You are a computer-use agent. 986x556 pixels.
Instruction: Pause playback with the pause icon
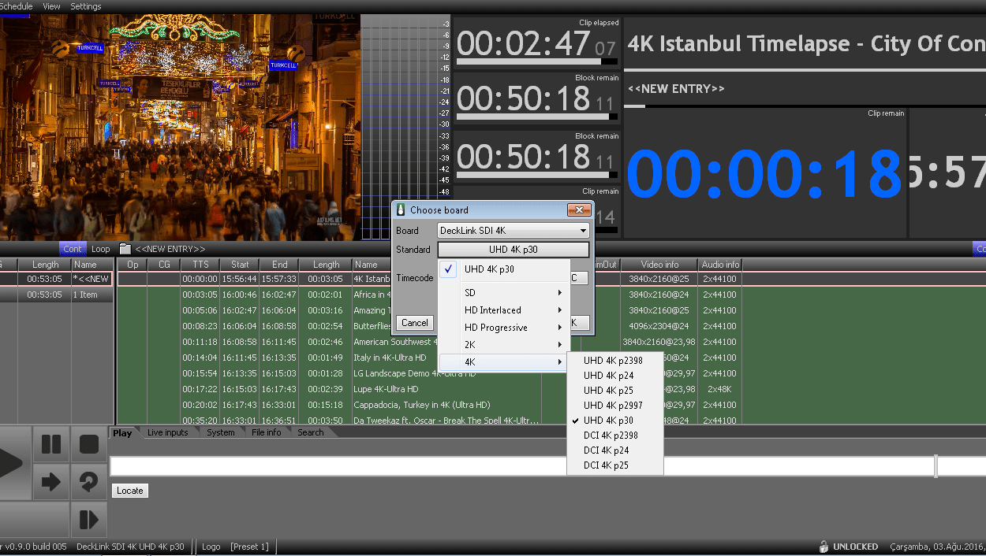pyautogui.click(x=51, y=444)
